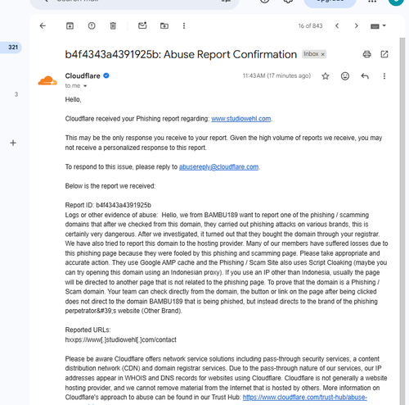Image resolution: width=409 pixels, height=405 pixels.
Task: Open message more options menu
Action: tap(384, 76)
